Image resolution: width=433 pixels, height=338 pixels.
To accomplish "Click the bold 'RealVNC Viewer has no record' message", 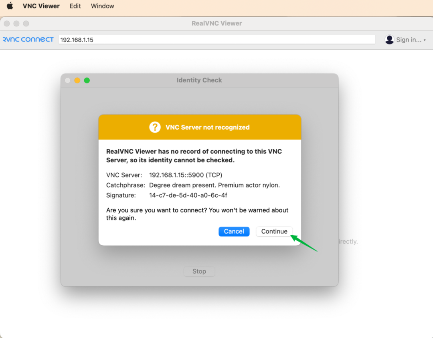I will (x=194, y=156).
